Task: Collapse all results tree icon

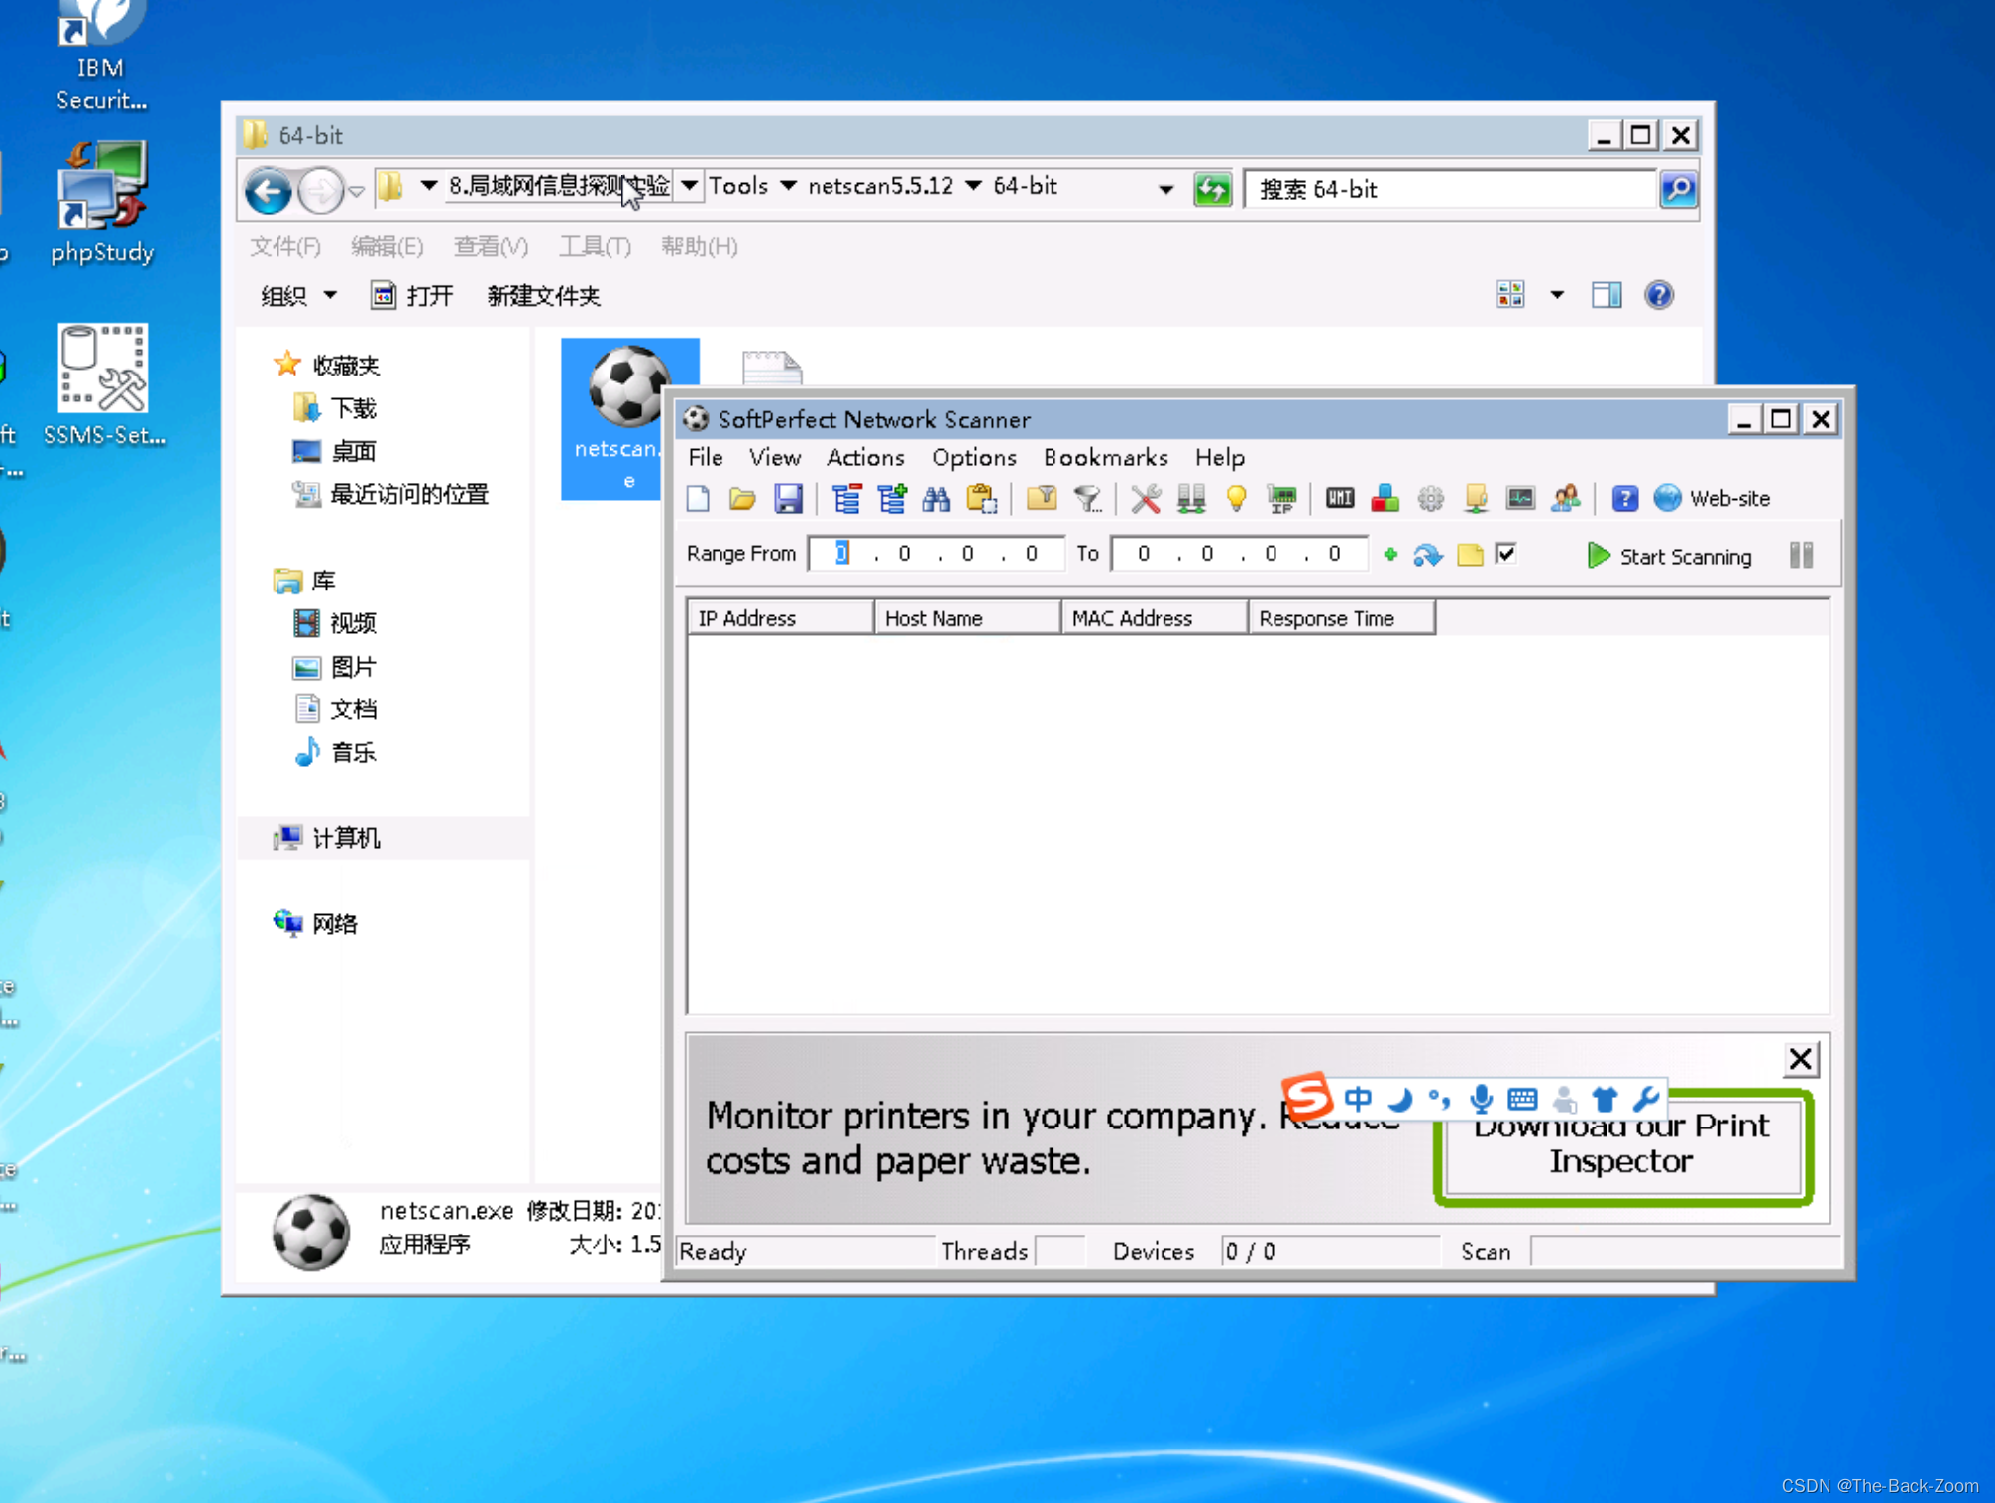Action: coord(846,499)
